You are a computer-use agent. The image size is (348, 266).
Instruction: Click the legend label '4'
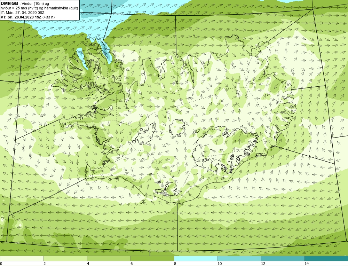tap(88, 264)
